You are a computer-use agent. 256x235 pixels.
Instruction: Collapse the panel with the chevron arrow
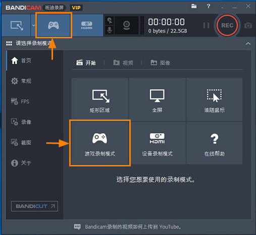[248, 43]
